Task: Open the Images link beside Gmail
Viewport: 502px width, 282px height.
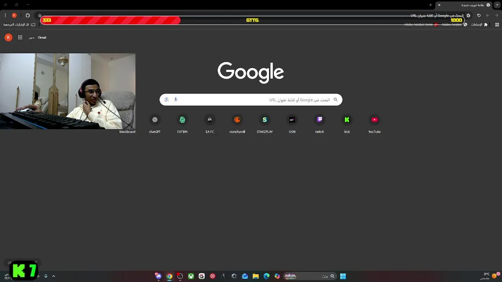Action: pos(31,38)
